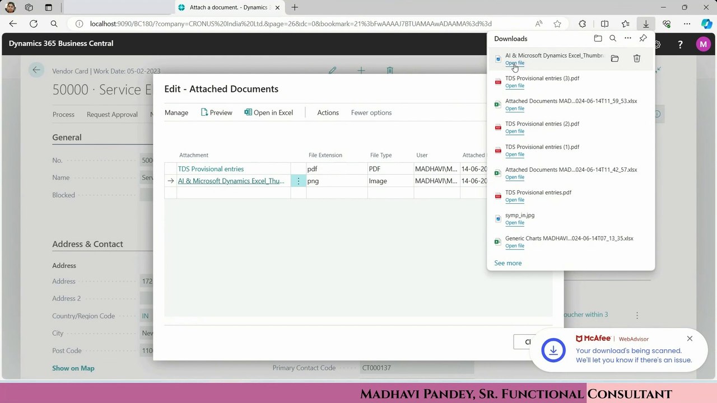Delete AI & Microsoft Dynamics download entry
Image resolution: width=717 pixels, height=403 pixels.
[637, 59]
